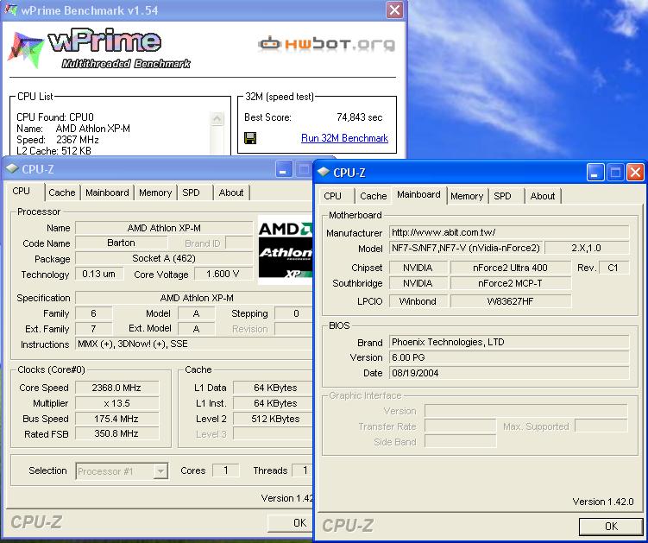Click the Cores count value 1

[226, 470]
